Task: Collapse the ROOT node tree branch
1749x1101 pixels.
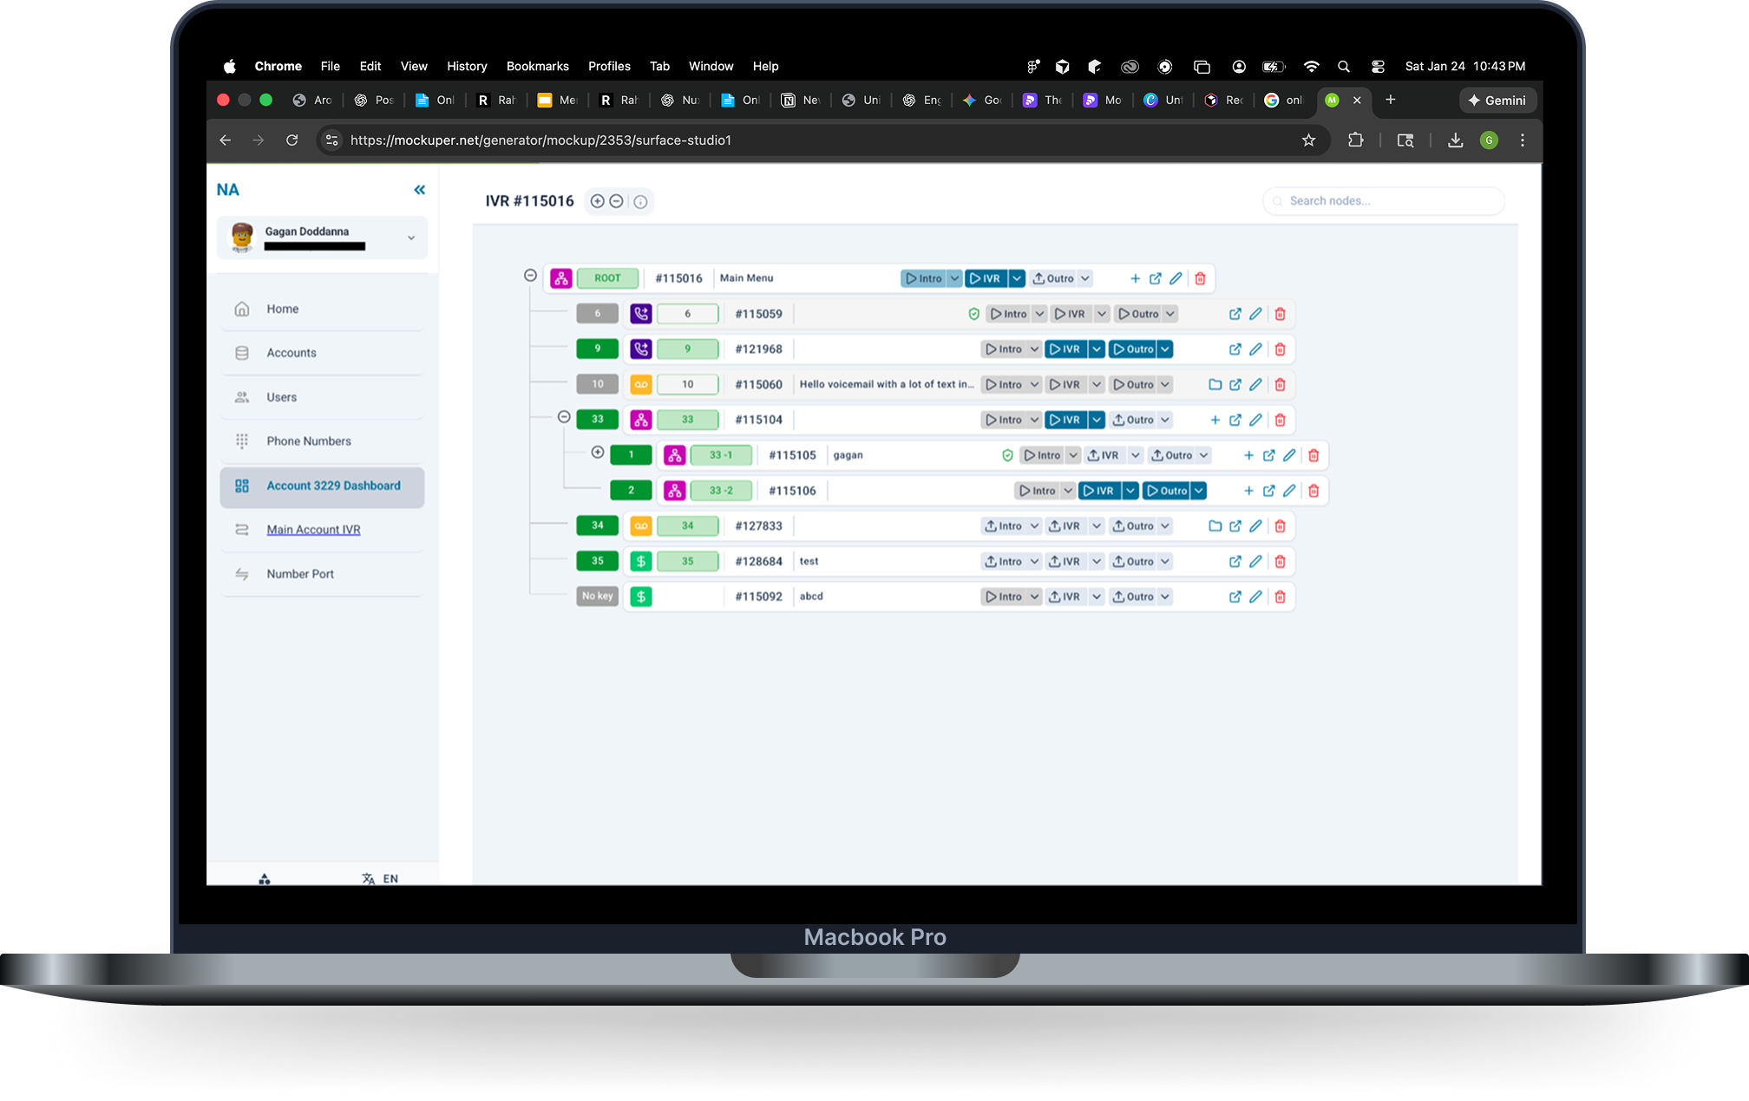Action: 530,275
